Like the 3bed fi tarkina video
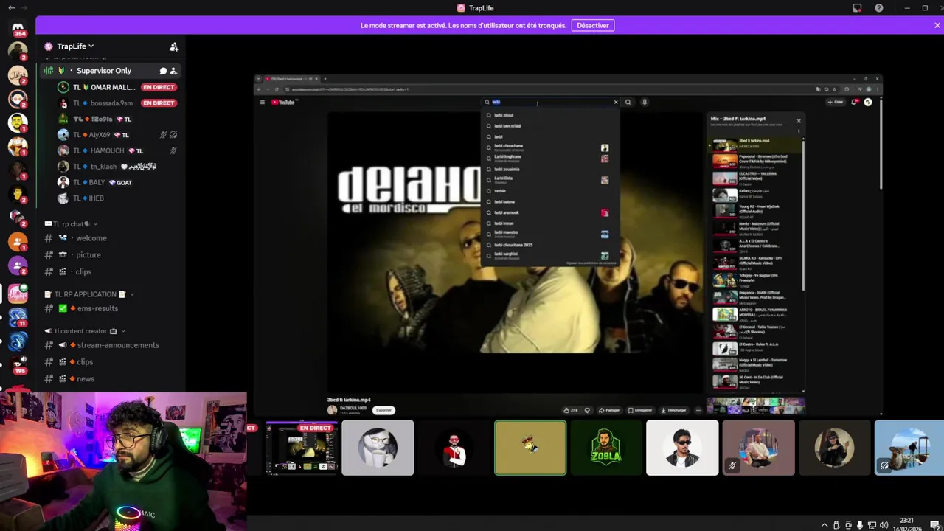The width and height of the screenshot is (944, 531). click(x=571, y=410)
